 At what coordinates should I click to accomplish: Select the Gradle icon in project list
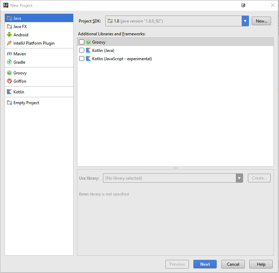pos(9,62)
